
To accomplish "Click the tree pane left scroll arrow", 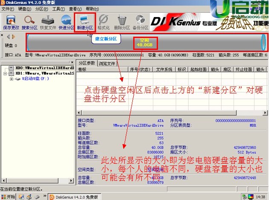I will pyautogui.click(x=3, y=180).
